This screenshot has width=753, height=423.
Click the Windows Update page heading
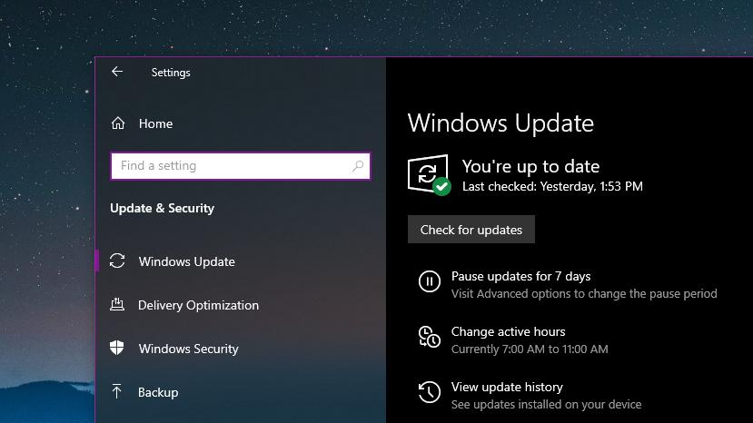point(500,123)
